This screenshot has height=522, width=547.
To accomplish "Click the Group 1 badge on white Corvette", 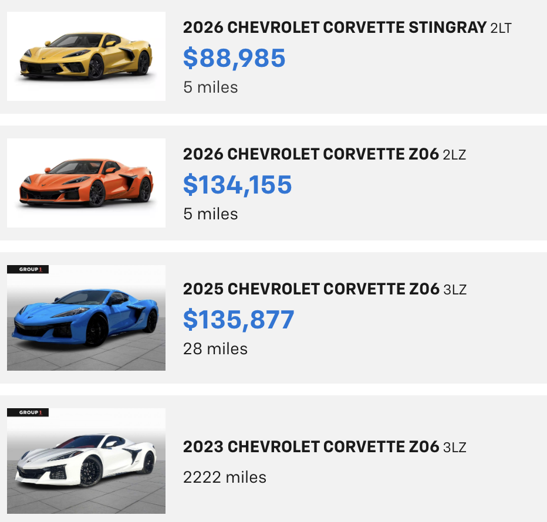I will click(x=28, y=412).
